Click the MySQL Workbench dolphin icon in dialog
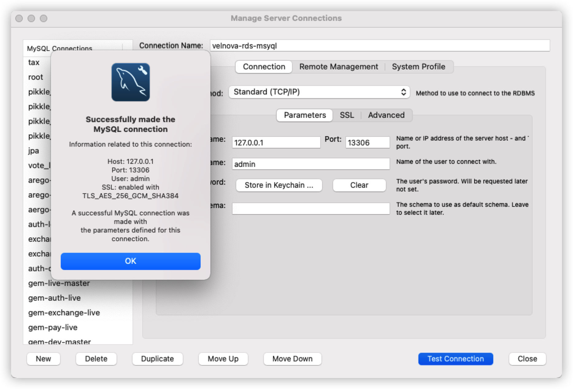 point(130,82)
